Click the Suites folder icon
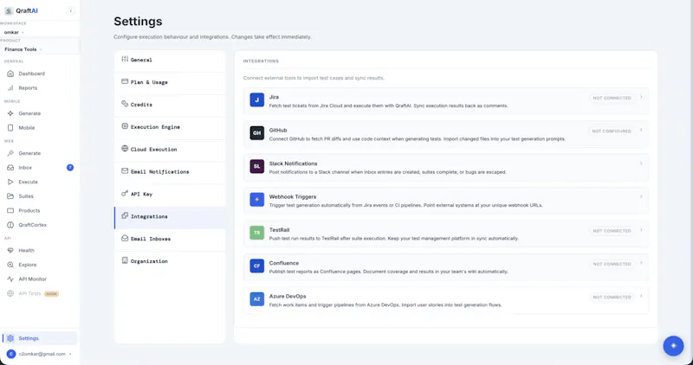693x365 pixels. click(x=10, y=196)
